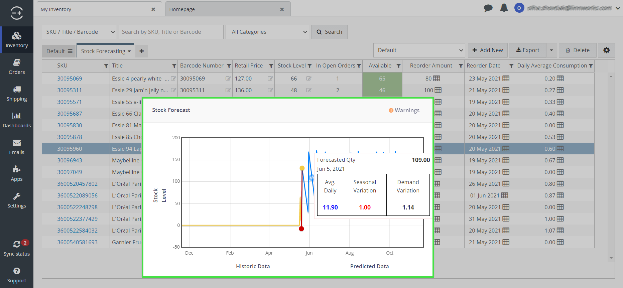Screen dimensions: 623x288
Task: Open the Emails sidebar icon
Action: (17, 147)
